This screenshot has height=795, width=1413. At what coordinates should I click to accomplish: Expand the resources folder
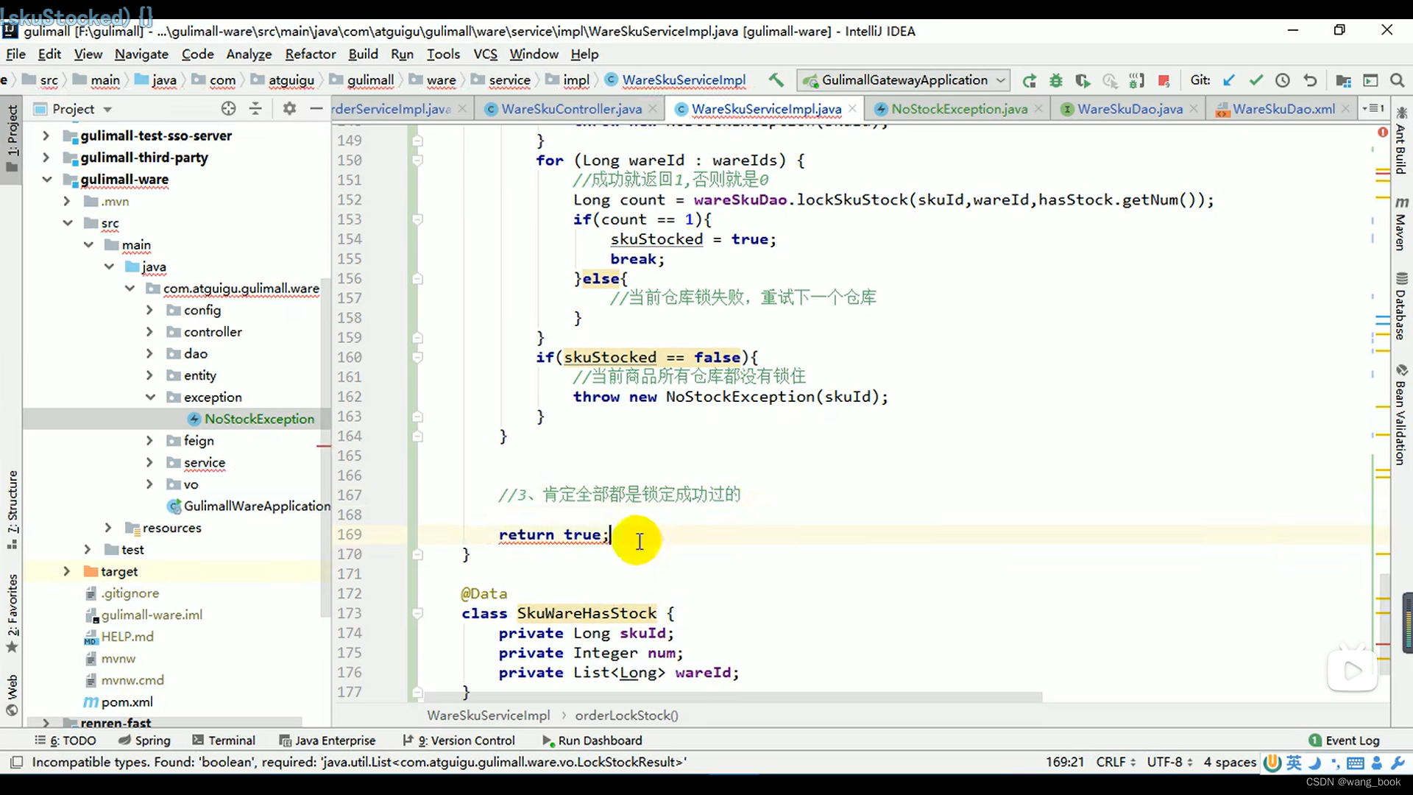click(108, 528)
